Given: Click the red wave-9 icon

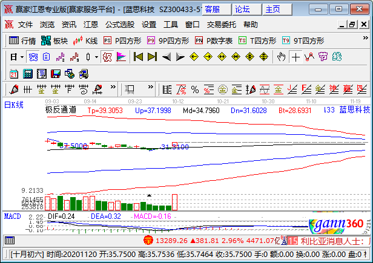Looking at the screenshot, I should (x=74, y=57).
